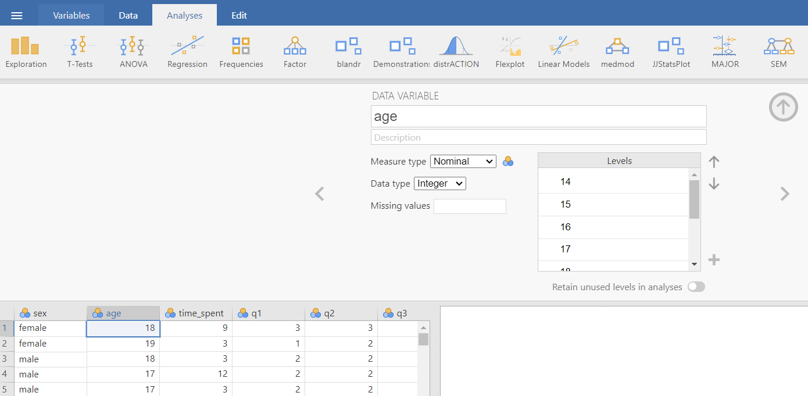Screen dimensions: 808x396
Task: Open the hamburger main menu
Action: pyautogui.click(x=17, y=16)
